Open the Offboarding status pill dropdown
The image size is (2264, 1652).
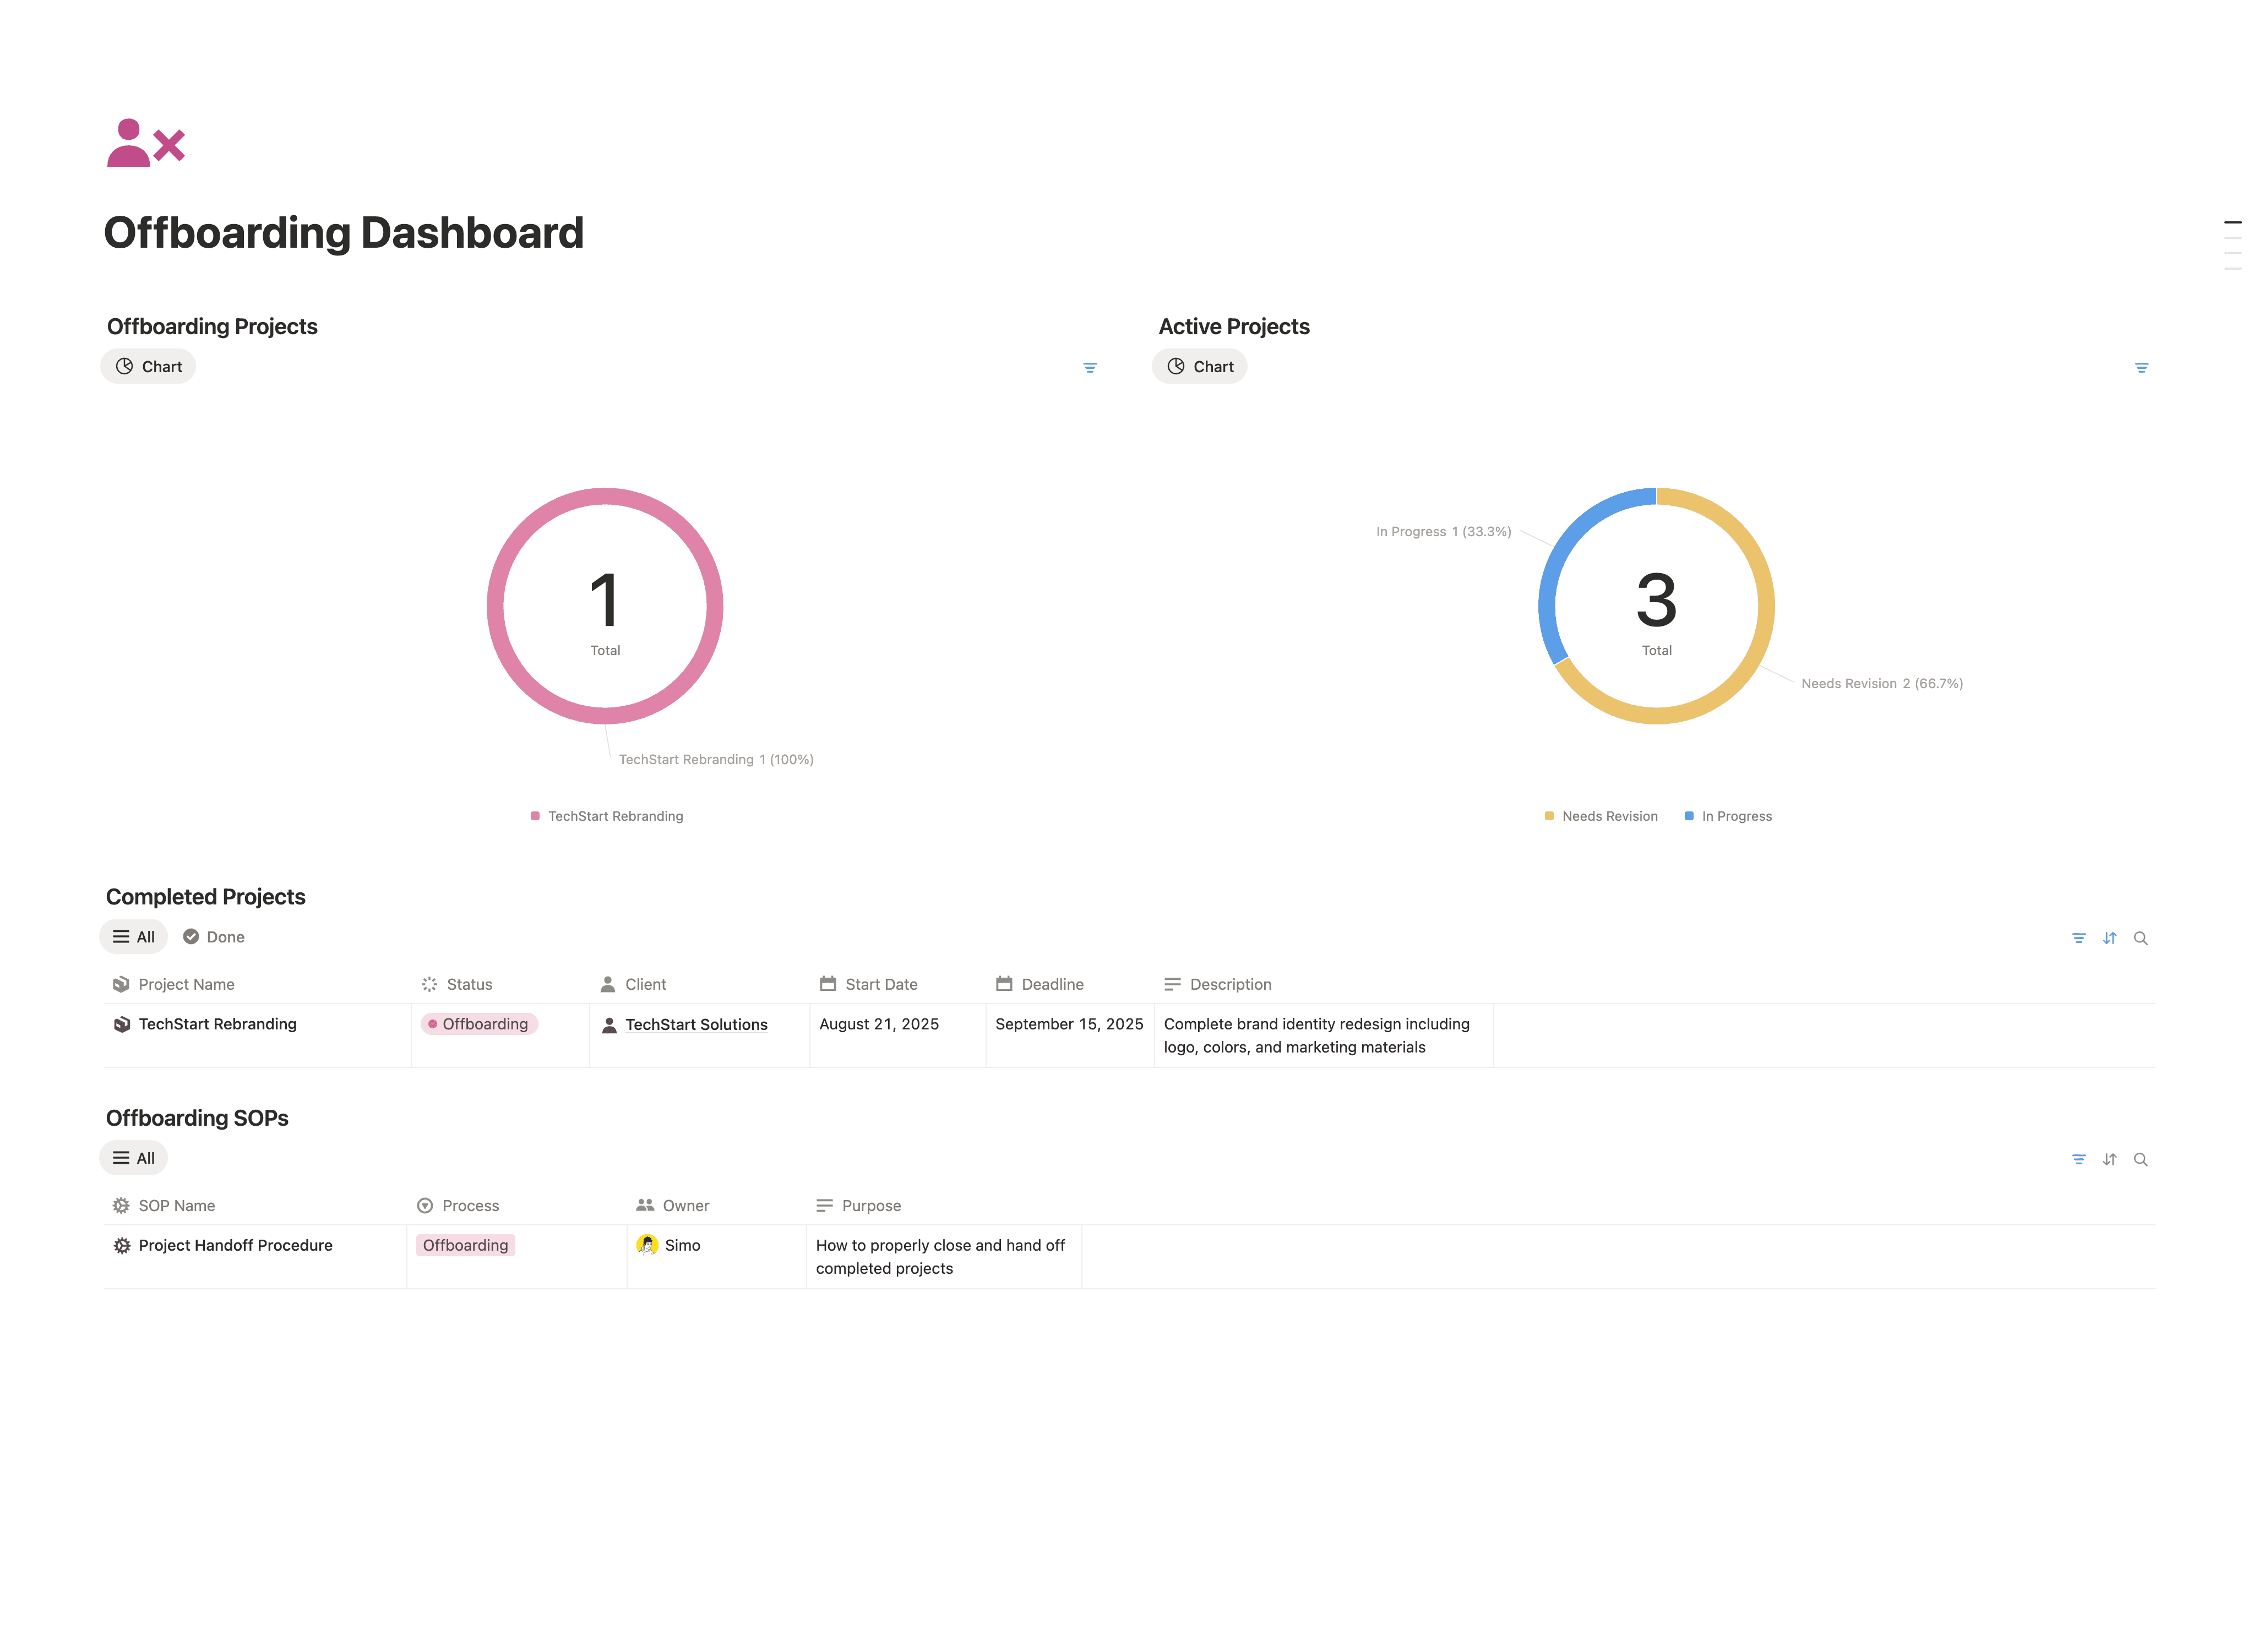(479, 1024)
